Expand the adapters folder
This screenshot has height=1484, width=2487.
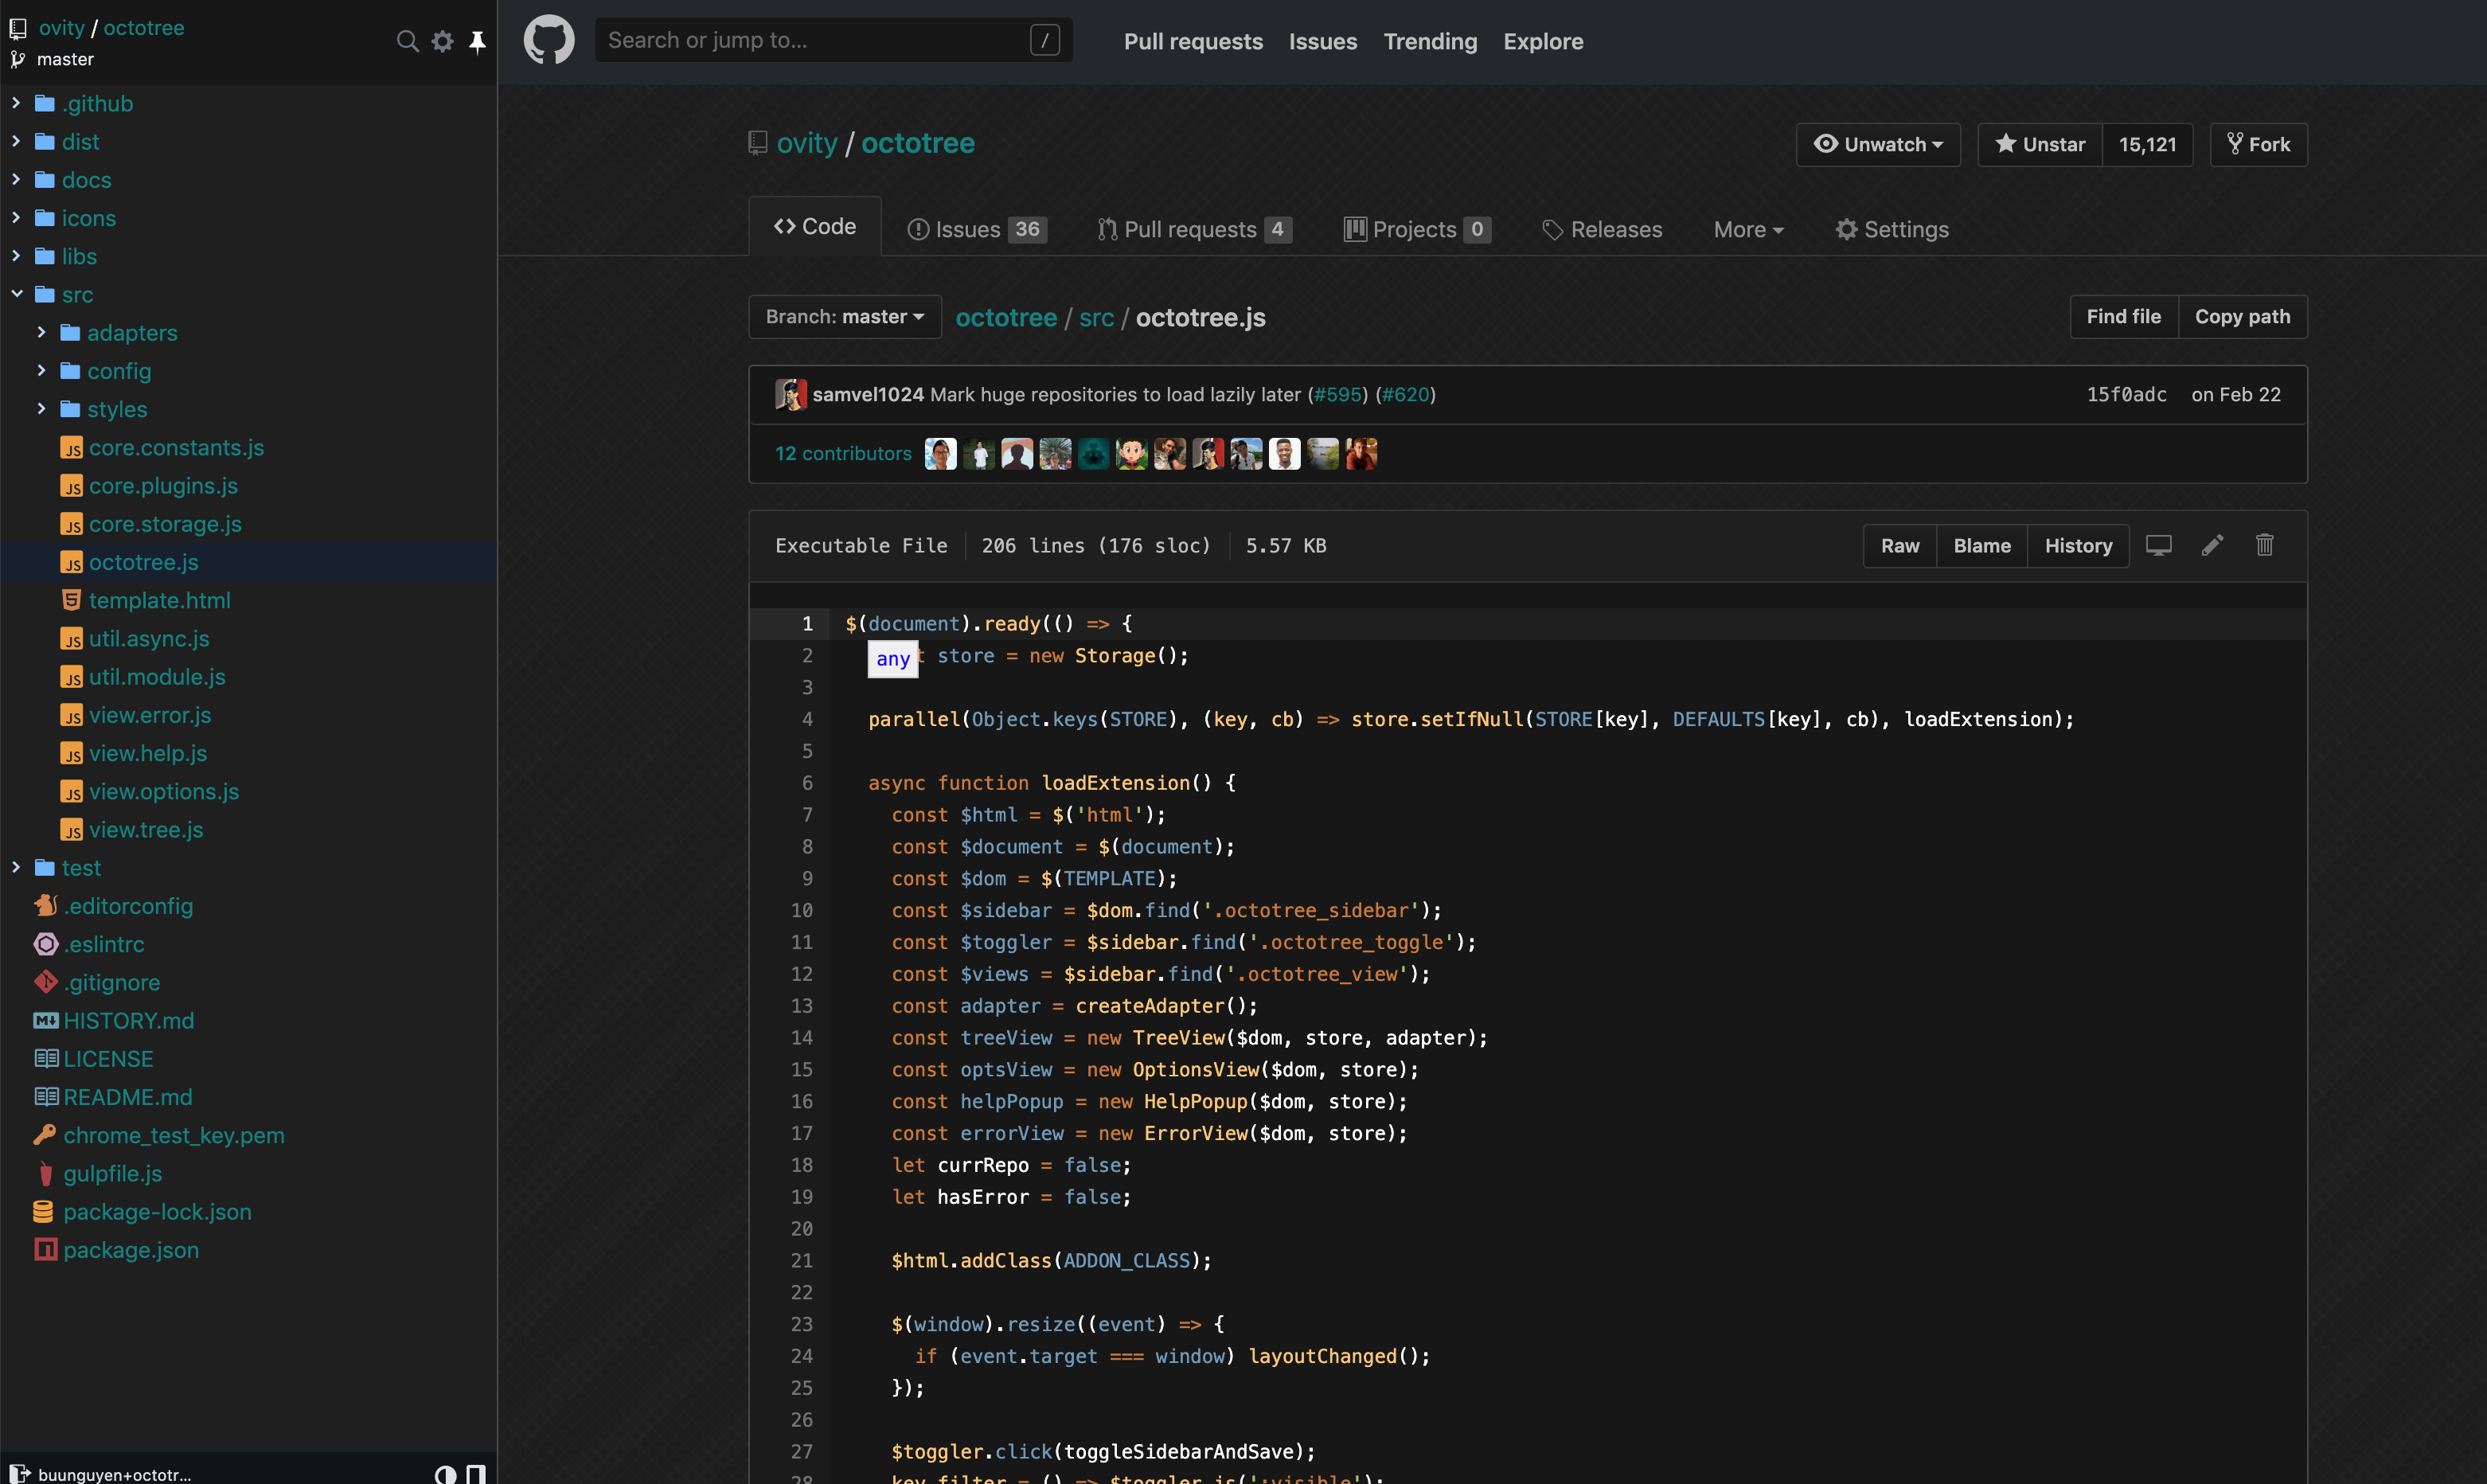(131, 333)
